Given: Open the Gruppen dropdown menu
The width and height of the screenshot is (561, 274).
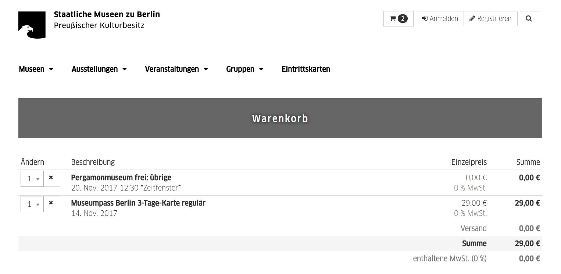Looking at the screenshot, I should pos(245,69).
